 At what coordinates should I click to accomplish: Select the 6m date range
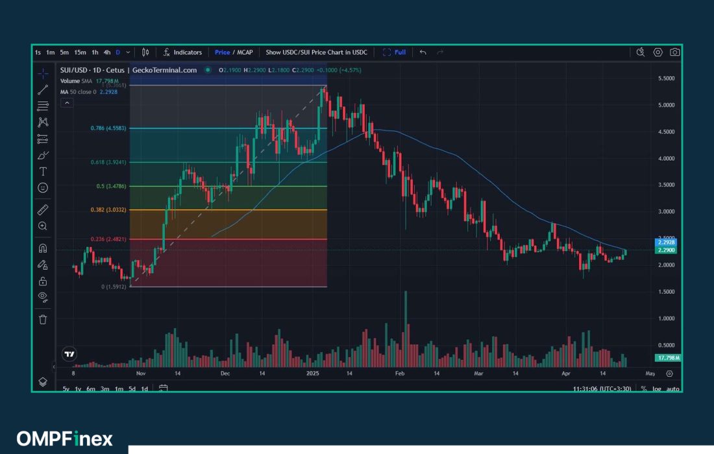91,388
